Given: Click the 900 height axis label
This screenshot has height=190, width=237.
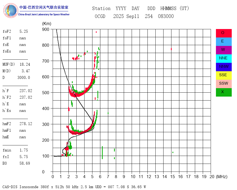Looking at the screenshot, I should point(46,29).
